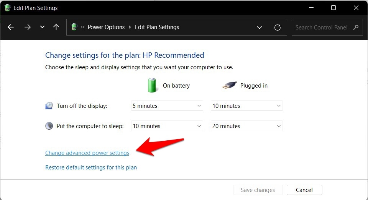Click the battery icon in address bar
Image resolution: width=368 pixels, height=200 pixels.
74,27
